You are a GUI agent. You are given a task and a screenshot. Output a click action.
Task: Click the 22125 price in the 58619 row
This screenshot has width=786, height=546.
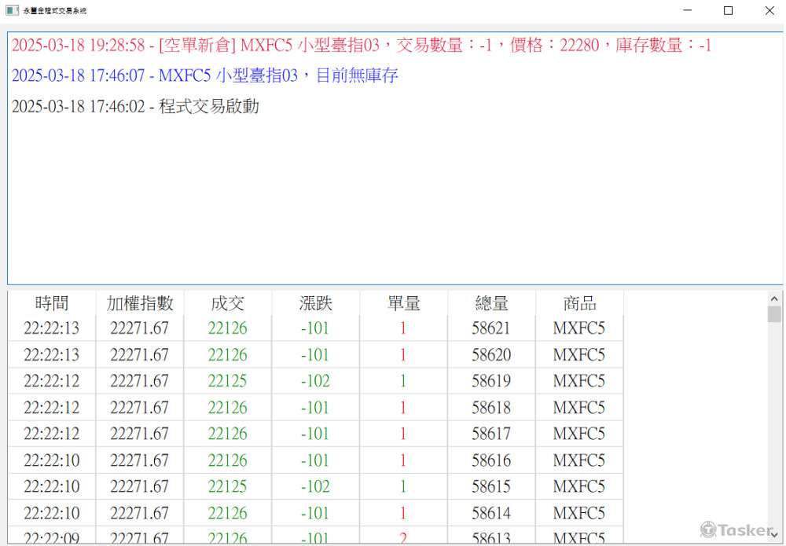(228, 381)
